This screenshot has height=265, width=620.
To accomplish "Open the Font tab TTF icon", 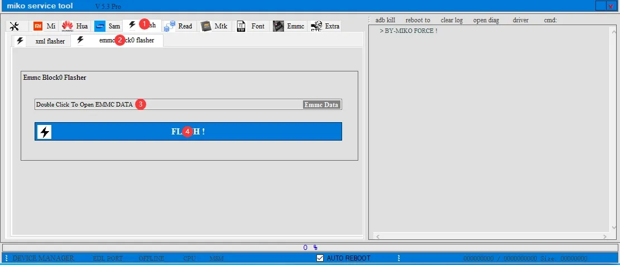I will pos(241,26).
